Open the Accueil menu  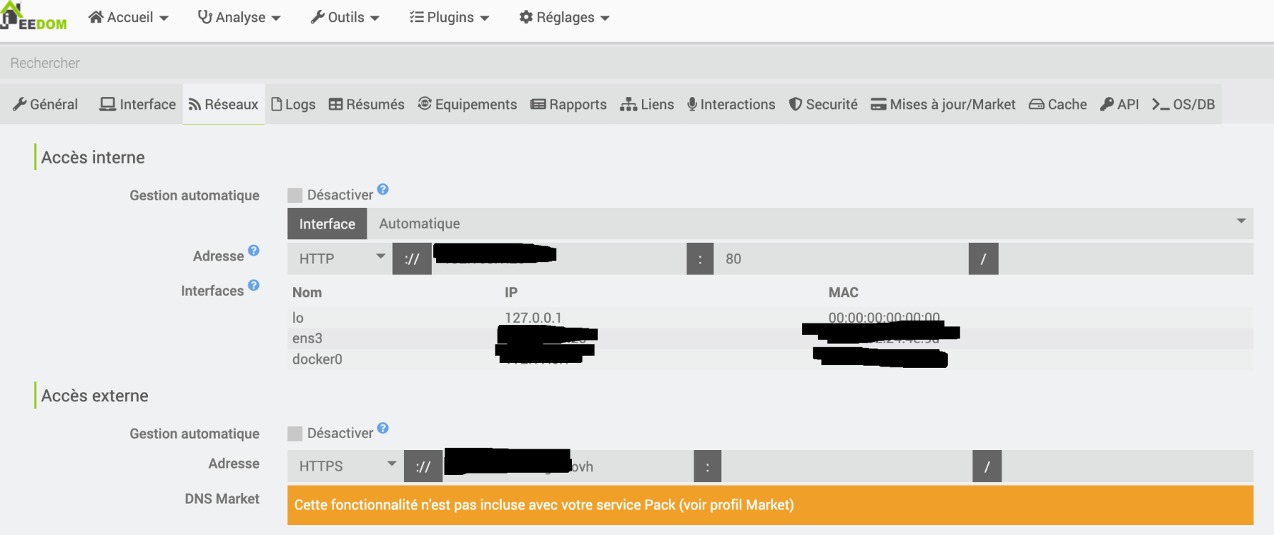(128, 17)
